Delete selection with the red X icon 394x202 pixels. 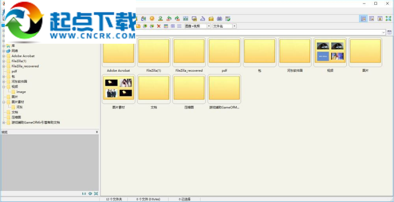(159, 26)
